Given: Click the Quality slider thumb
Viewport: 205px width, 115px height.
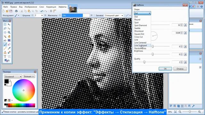Looking at the screenshot, I should 144,62.
